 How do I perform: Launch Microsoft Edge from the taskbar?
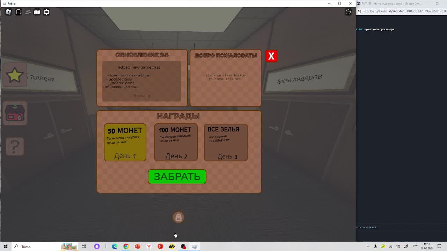[115, 246]
